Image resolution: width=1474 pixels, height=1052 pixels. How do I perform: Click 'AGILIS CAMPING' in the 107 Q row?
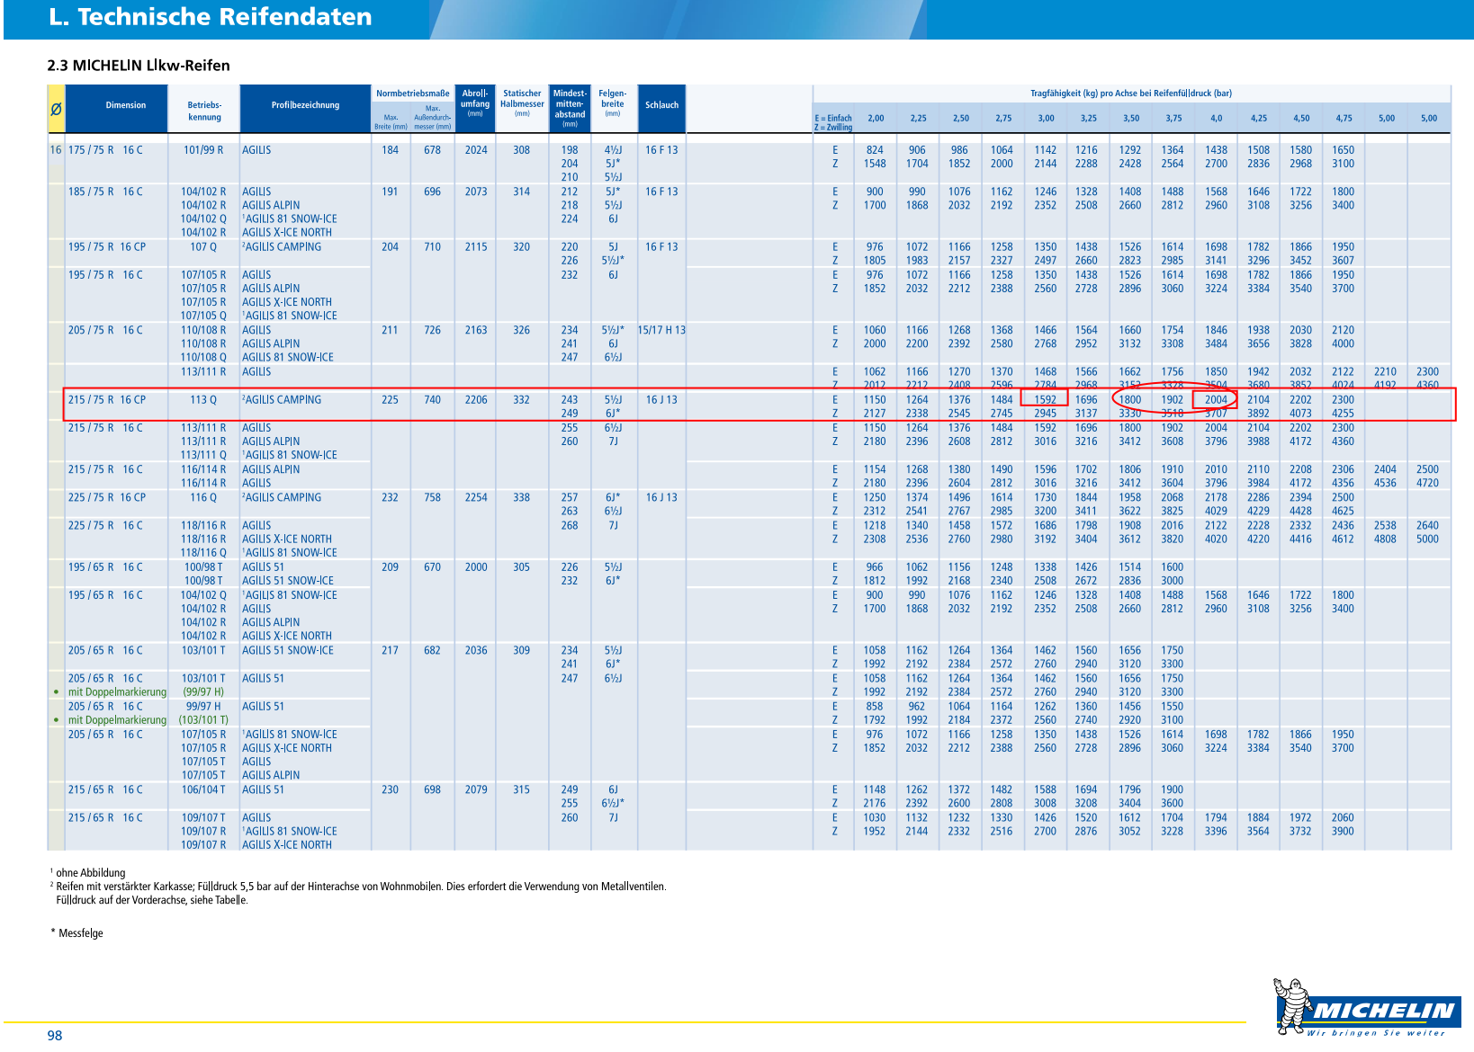pyautogui.click(x=282, y=246)
